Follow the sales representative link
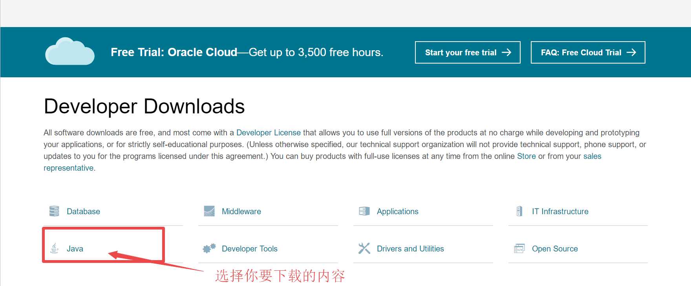This screenshot has width=691, height=286. [x=592, y=156]
